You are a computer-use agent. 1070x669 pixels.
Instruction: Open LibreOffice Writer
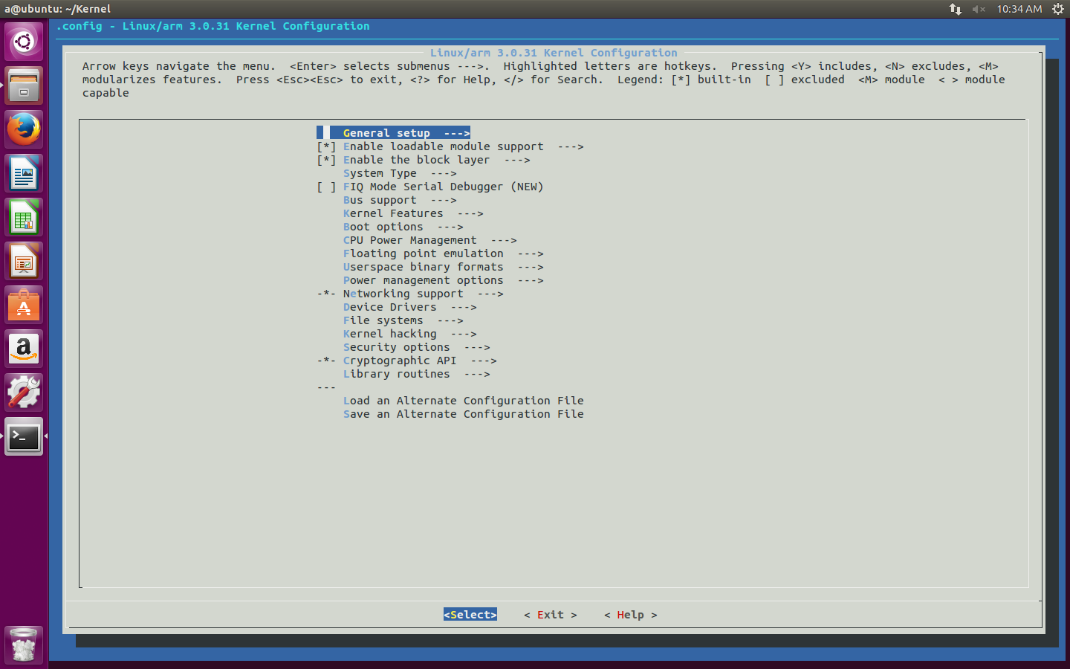point(24,173)
